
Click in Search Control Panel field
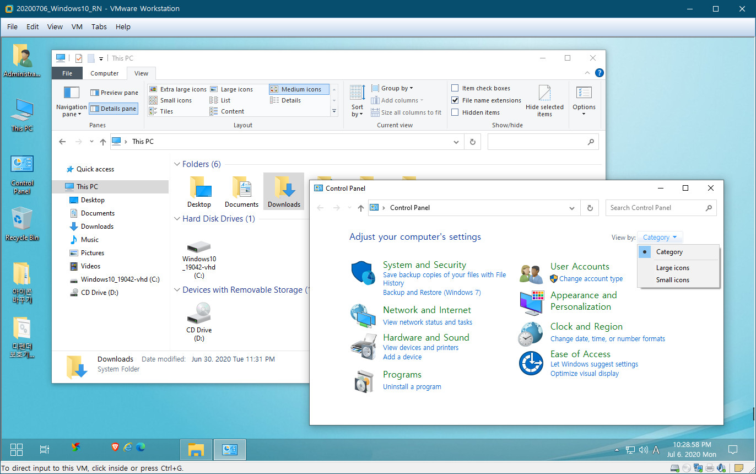coord(661,208)
